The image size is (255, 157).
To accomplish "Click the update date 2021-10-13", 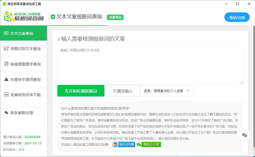I will tap(33, 143).
